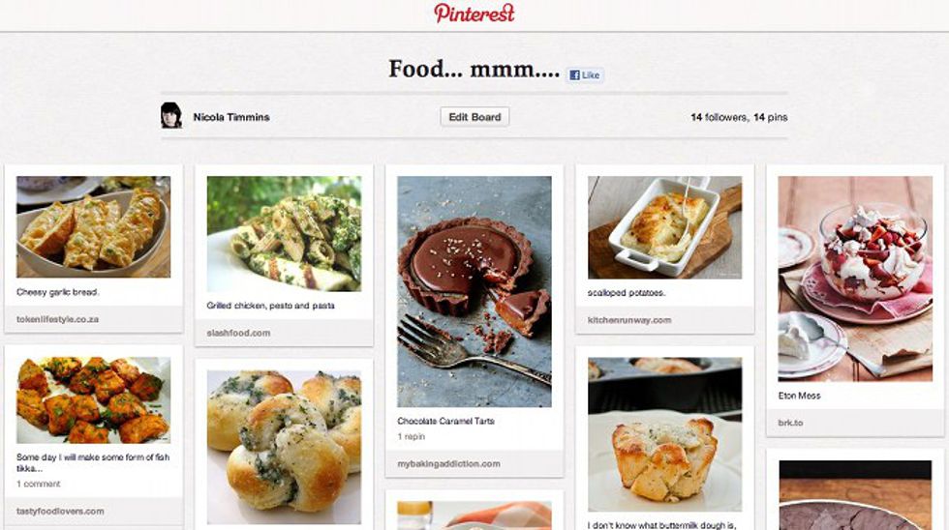Open the scalloped potatoes pin image
Image resolution: width=949 pixels, height=530 pixels.
pos(664,227)
